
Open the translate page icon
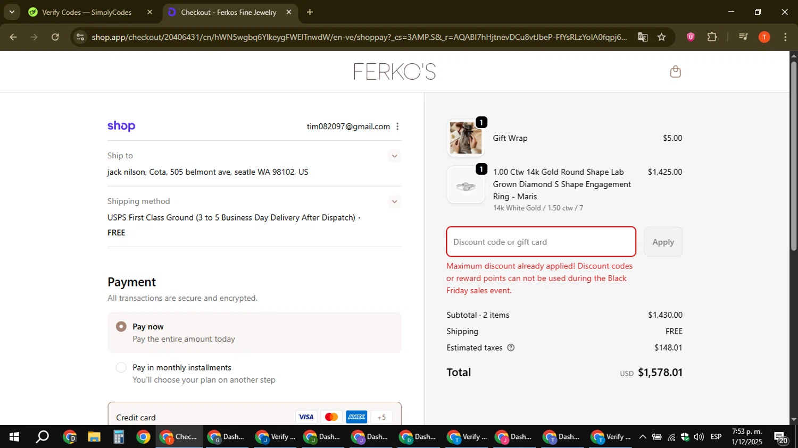click(x=643, y=37)
